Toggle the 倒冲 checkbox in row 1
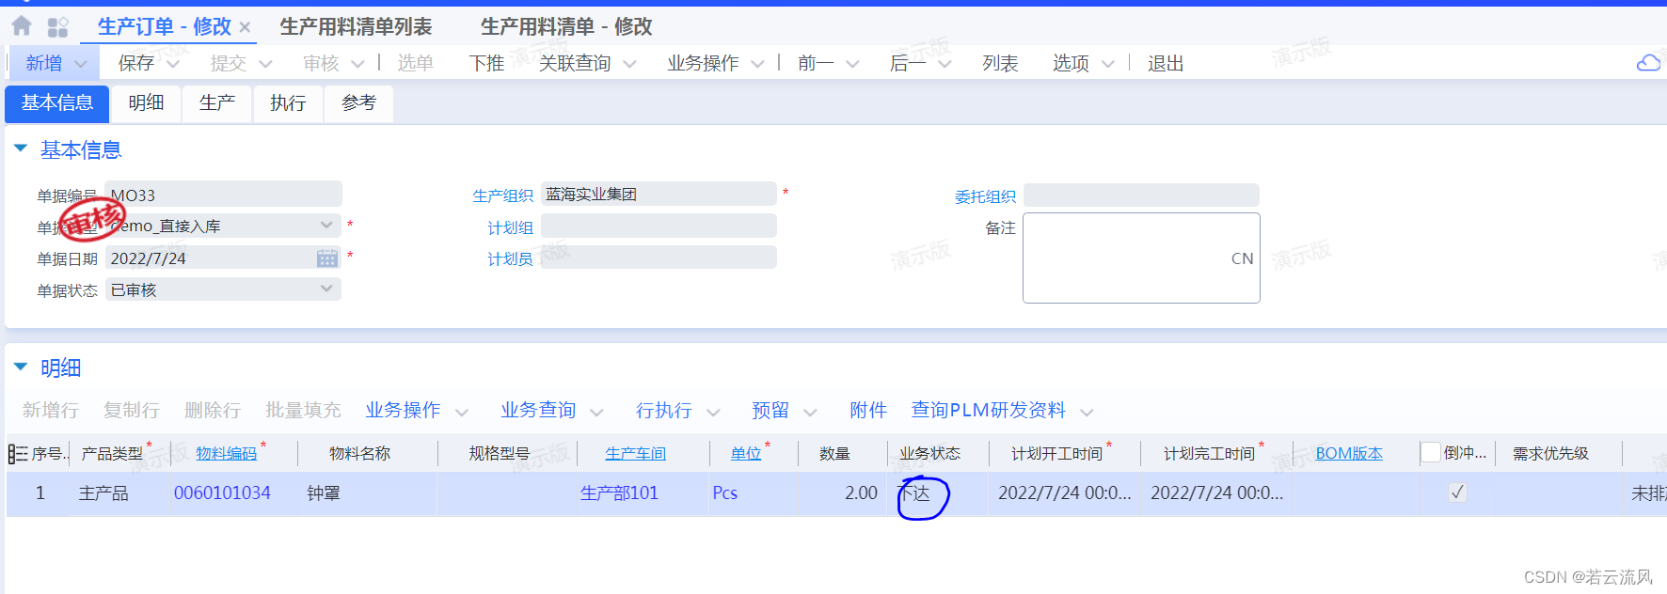The width and height of the screenshot is (1667, 594). click(1457, 492)
